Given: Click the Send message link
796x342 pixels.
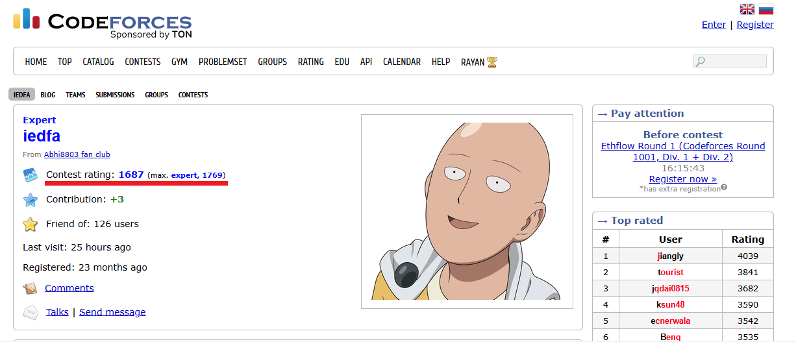Looking at the screenshot, I should click(x=112, y=312).
